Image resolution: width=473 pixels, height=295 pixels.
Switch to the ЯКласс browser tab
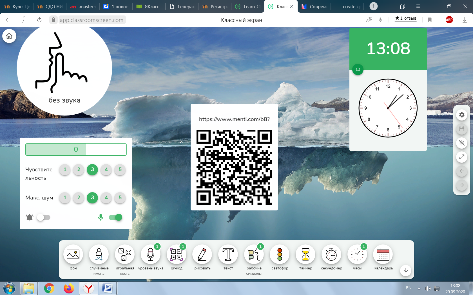click(148, 6)
